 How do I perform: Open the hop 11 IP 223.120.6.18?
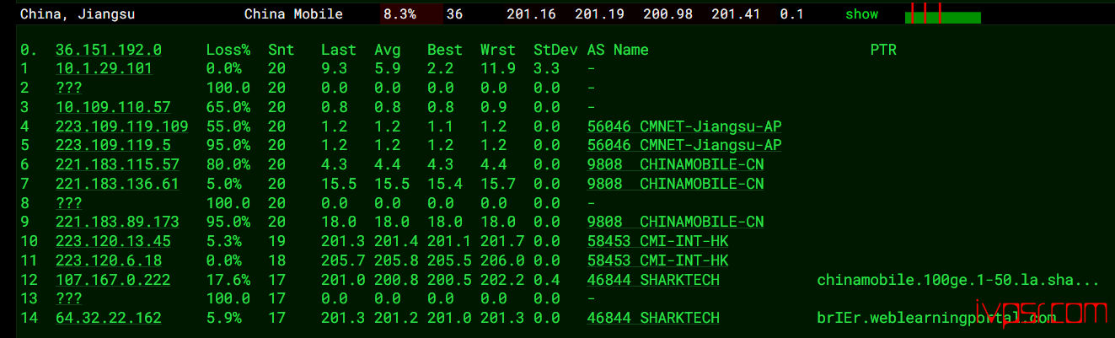tap(109, 260)
